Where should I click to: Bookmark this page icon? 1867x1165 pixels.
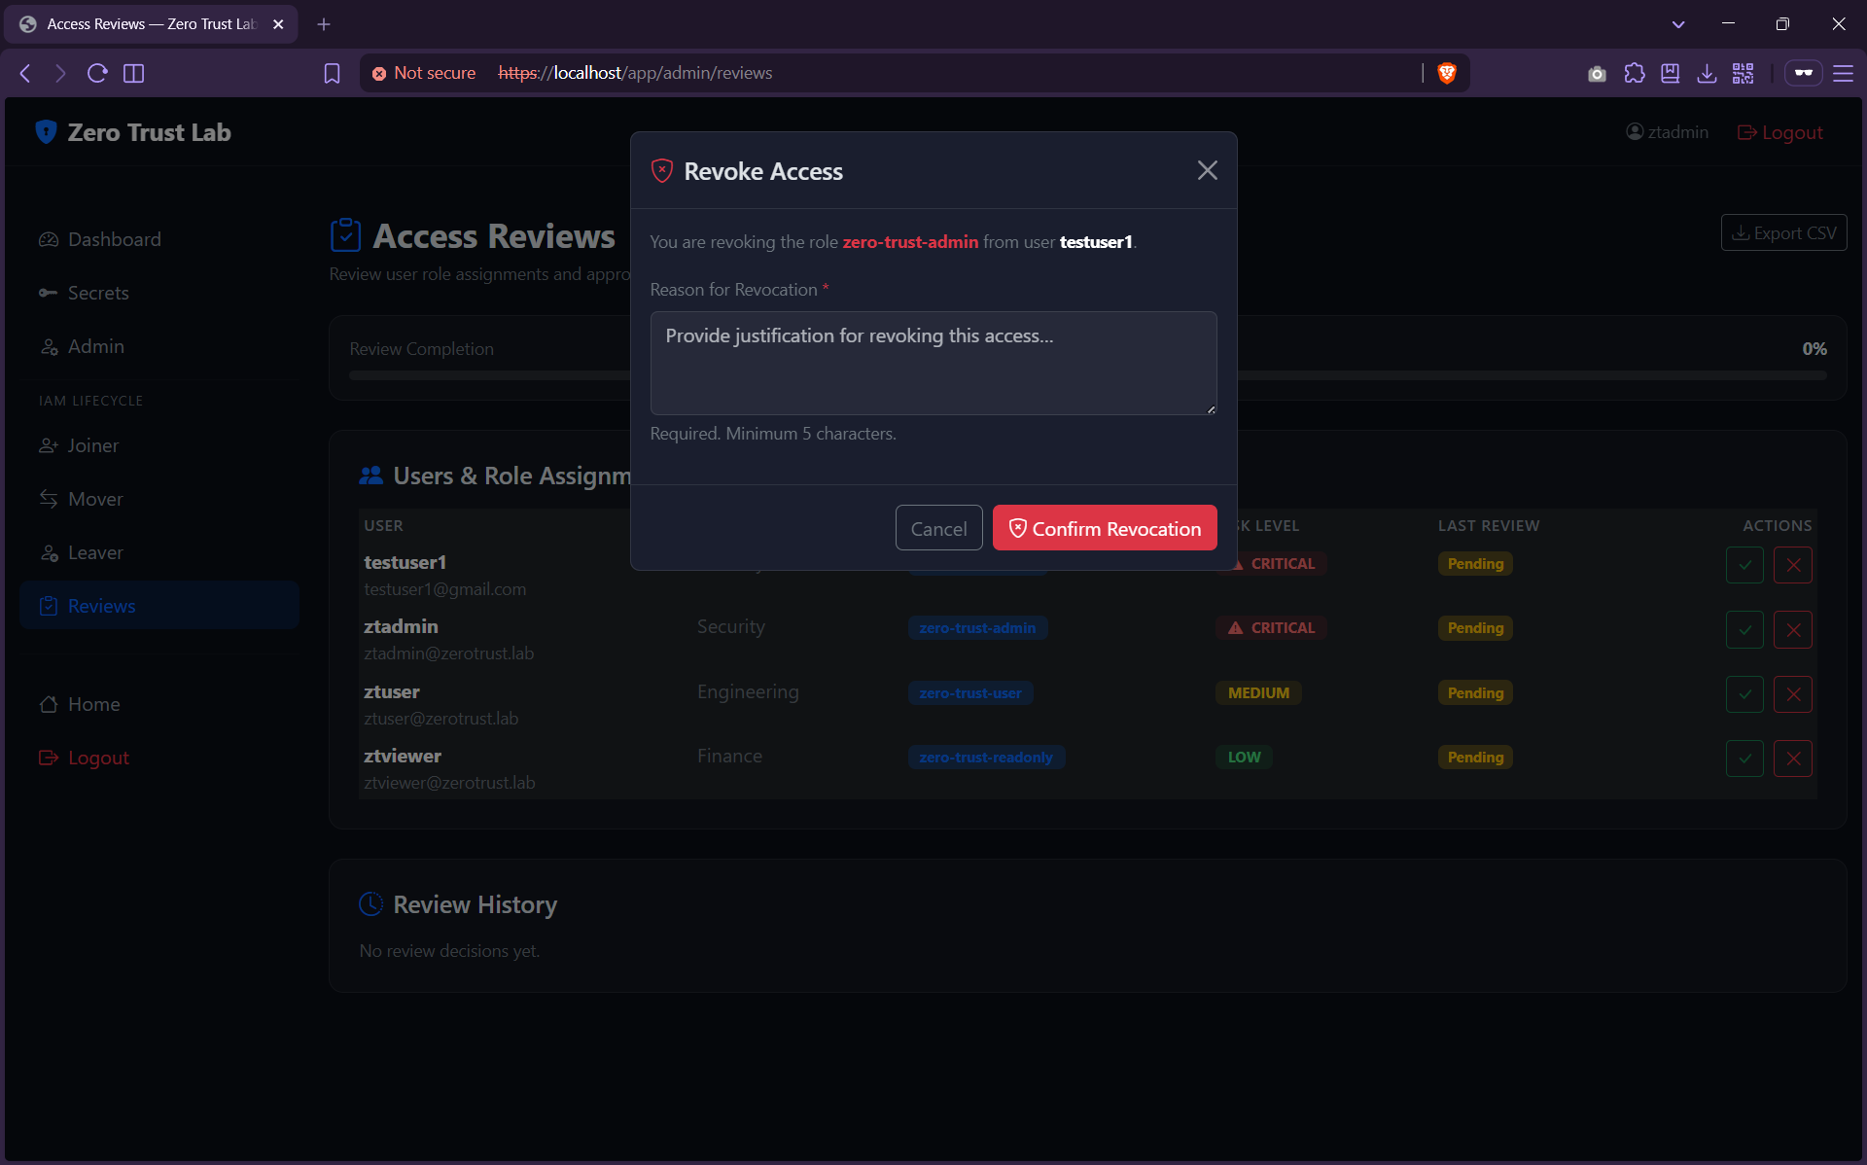tap(332, 73)
